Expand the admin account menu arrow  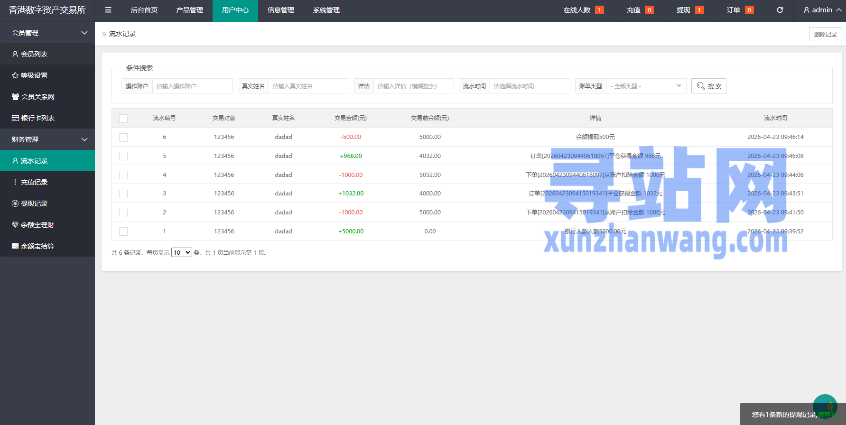click(x=839, y=10)
